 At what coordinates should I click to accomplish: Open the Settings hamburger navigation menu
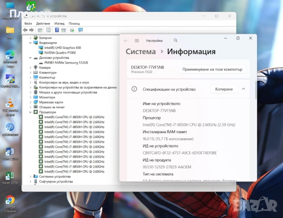(x=137, y=41)
